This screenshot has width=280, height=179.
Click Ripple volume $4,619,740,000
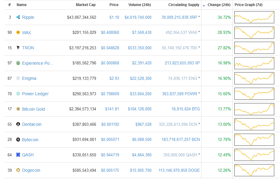(x=138, y=17)
